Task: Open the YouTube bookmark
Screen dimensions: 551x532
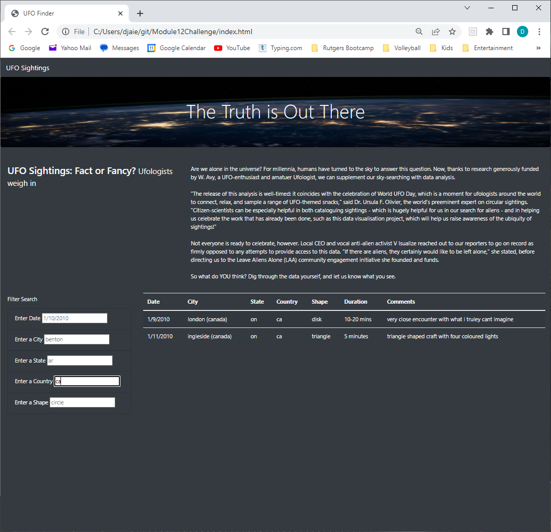Action: tap(232, 48)
